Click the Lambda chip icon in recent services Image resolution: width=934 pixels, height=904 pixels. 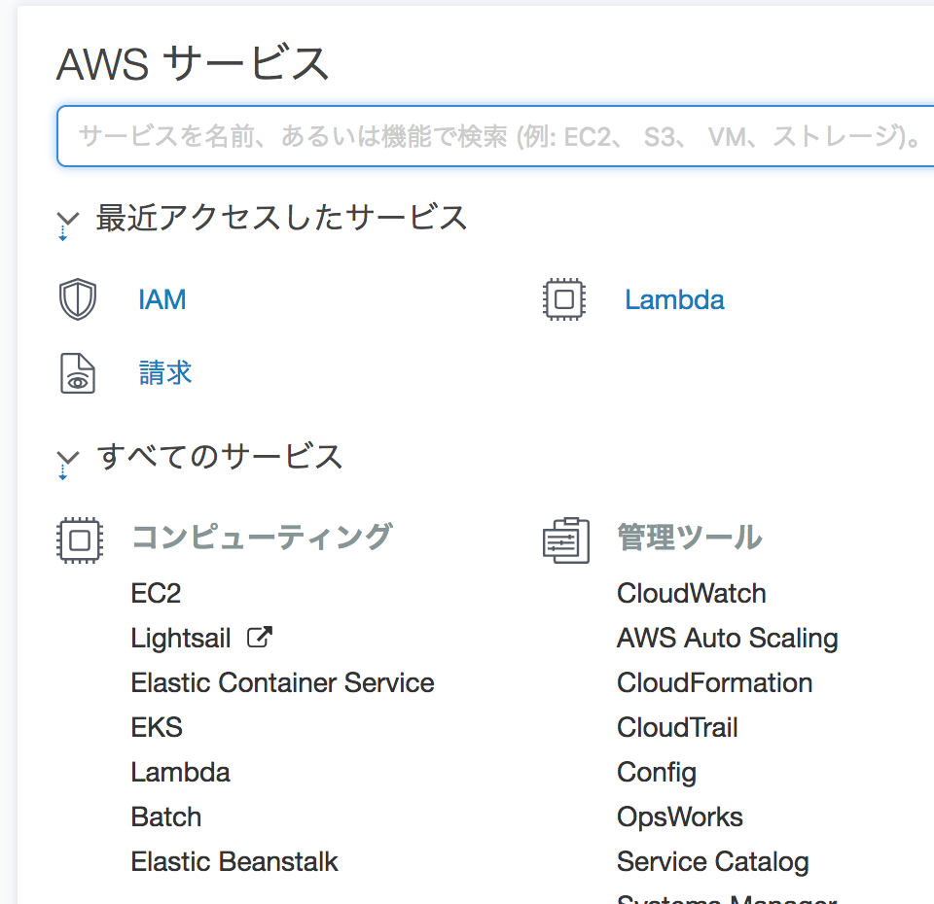pyautogui.click(x=564, y=299)
